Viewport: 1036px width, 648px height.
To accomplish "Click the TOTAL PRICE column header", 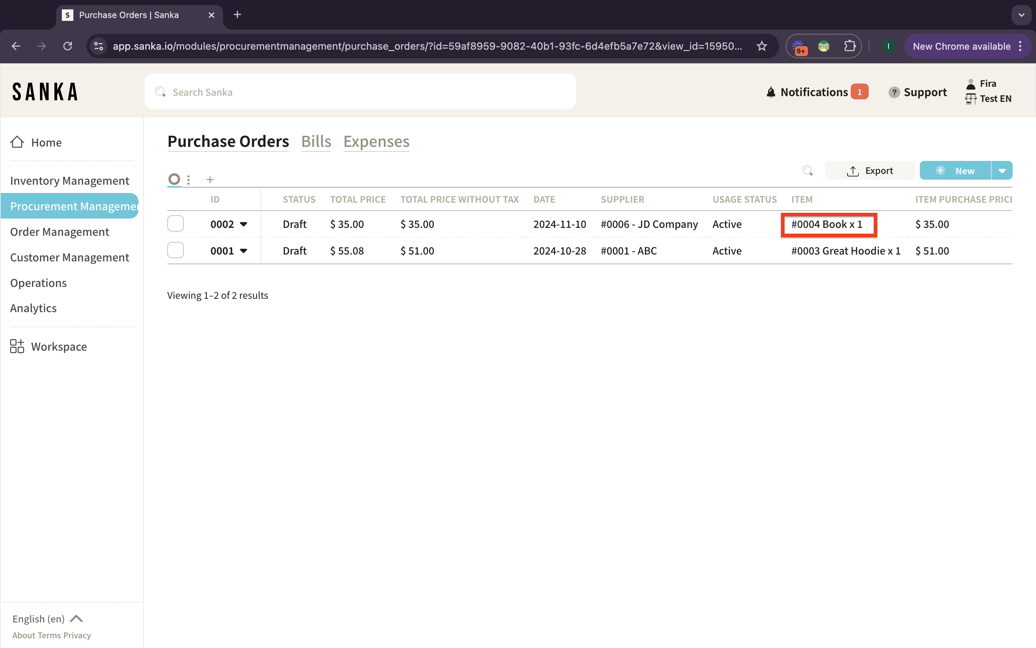I will tap(358, 199).
